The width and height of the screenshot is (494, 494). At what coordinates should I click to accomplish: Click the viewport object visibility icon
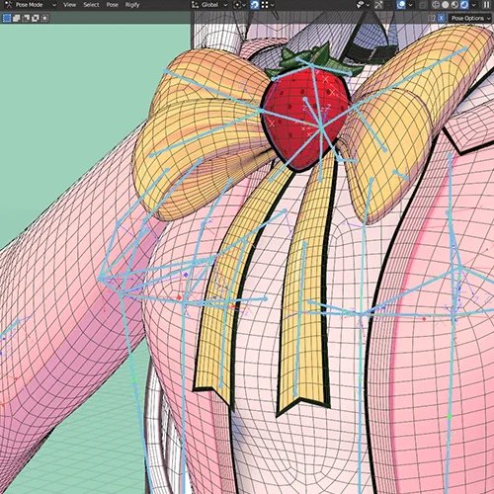tap(360, 5)
